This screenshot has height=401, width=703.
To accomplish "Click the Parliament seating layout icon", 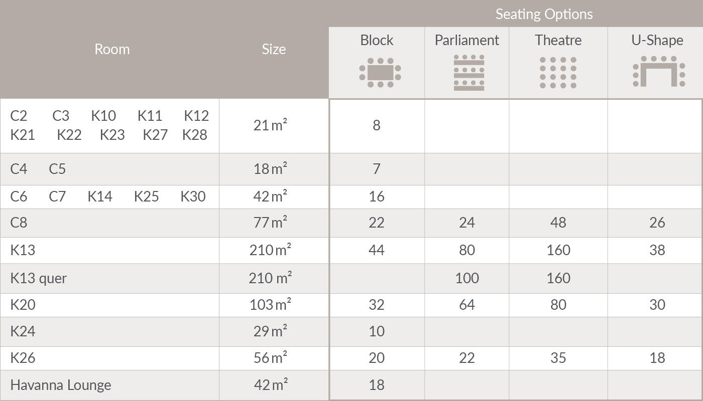I will pyautogui.click(x=468, y=73).
